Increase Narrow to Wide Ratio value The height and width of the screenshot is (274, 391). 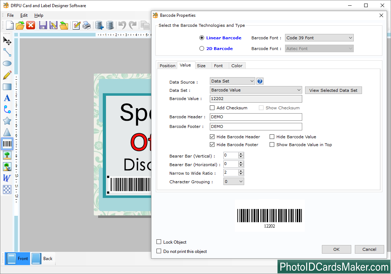click(241, 171)
